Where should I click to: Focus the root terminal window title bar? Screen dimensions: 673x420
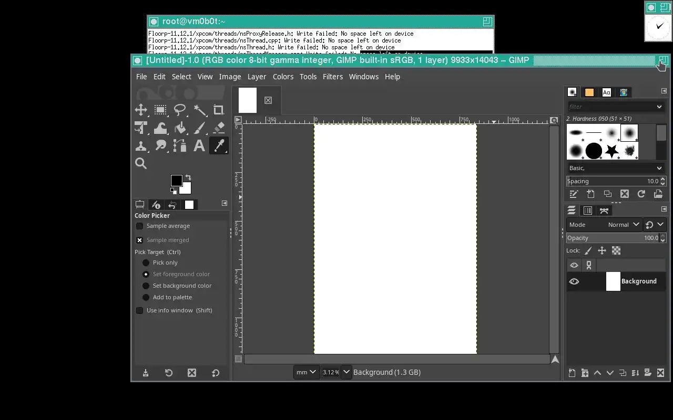click(x=320, y=22)
